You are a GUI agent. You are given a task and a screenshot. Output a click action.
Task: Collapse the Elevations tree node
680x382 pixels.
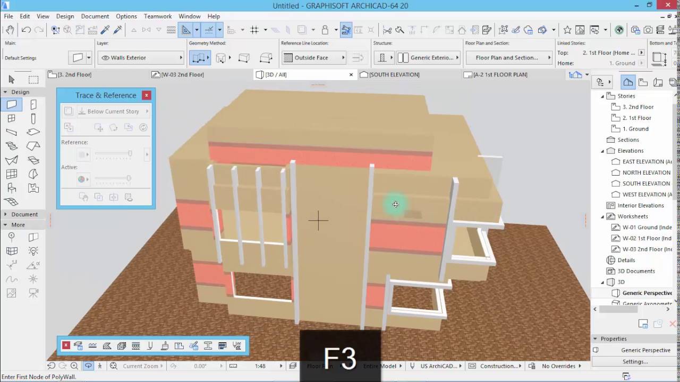[602, 151]
